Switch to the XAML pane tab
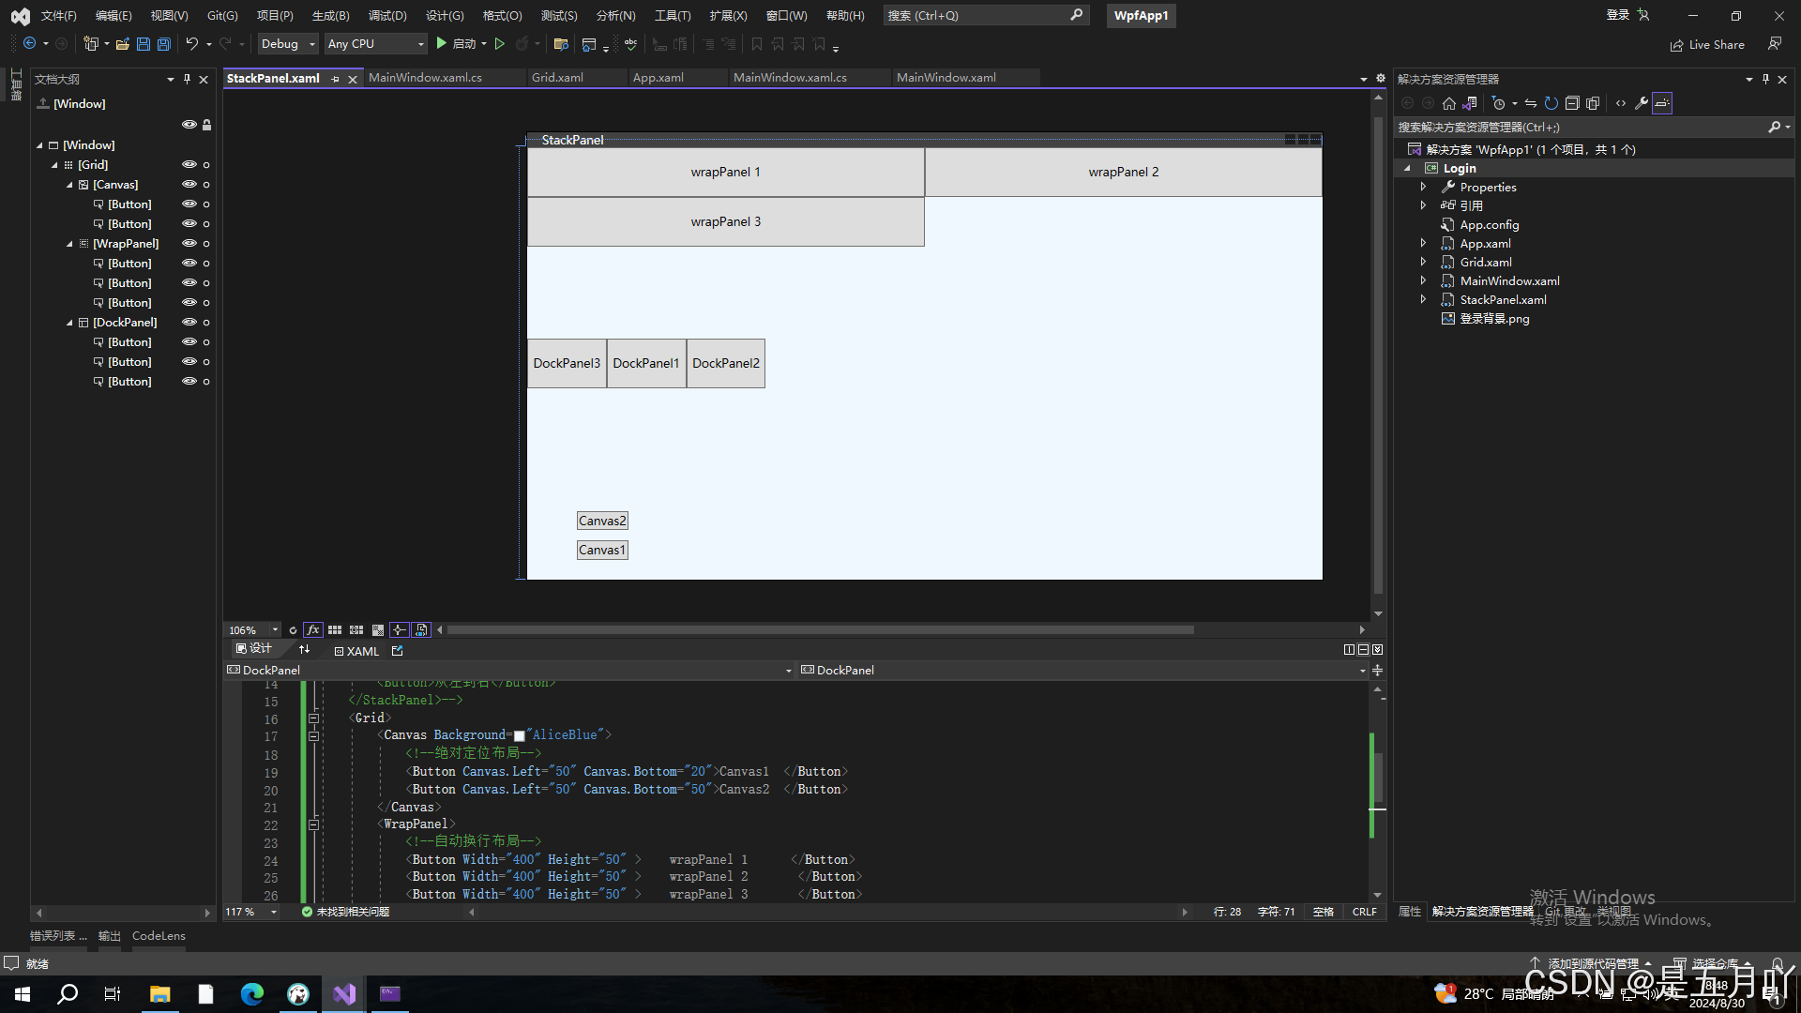Viewport: 1801px width, 1013px height. point(356,651)
